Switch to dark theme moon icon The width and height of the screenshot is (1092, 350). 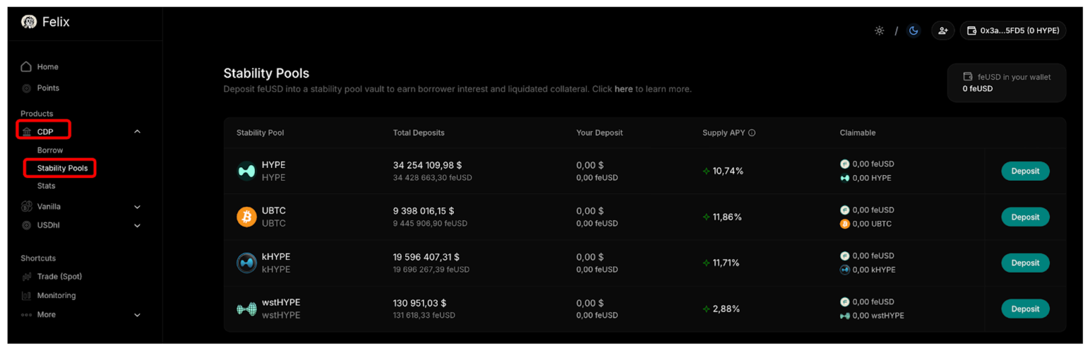pyautogui.click(x=913, y=31)
